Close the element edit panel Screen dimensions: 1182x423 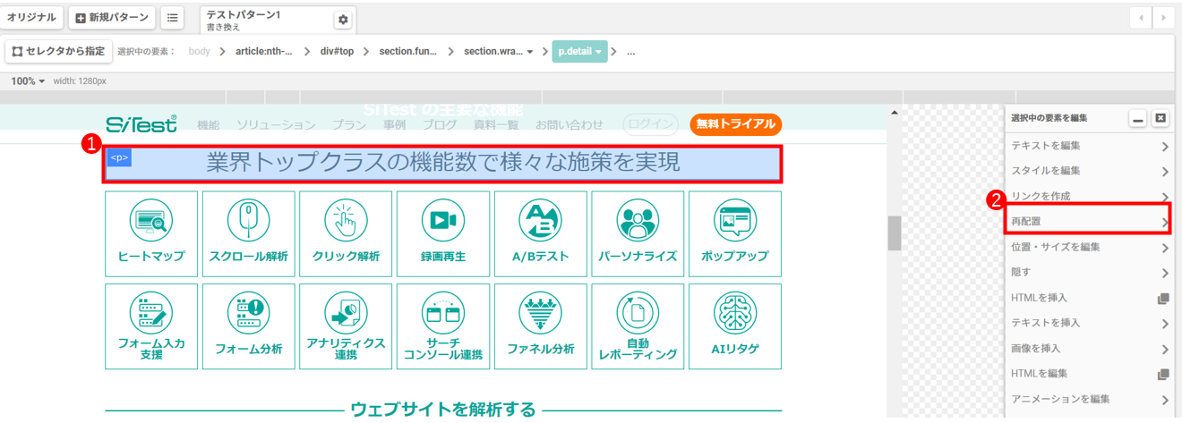[x=1160, y=118]
